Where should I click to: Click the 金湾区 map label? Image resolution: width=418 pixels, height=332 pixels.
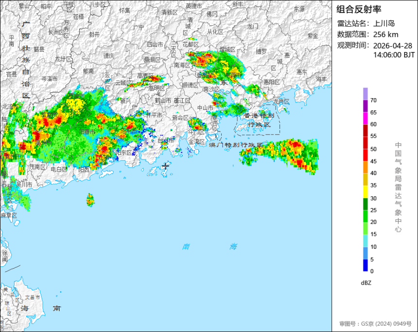(197, 142)
